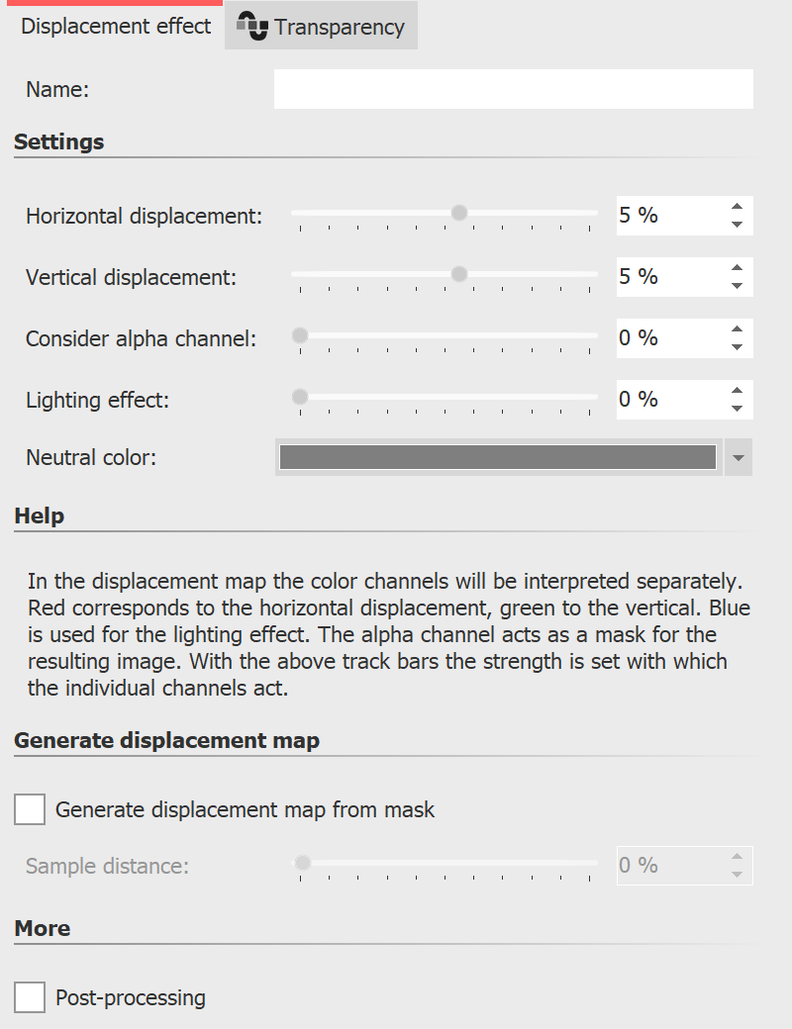Click the Neutral color gray swatch
The image size is (792, 1029).
point(495,457)
